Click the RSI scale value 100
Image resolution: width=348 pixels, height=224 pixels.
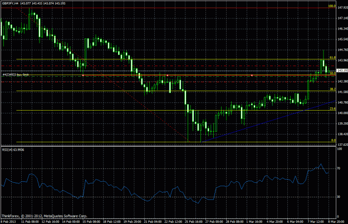[340, 149]
